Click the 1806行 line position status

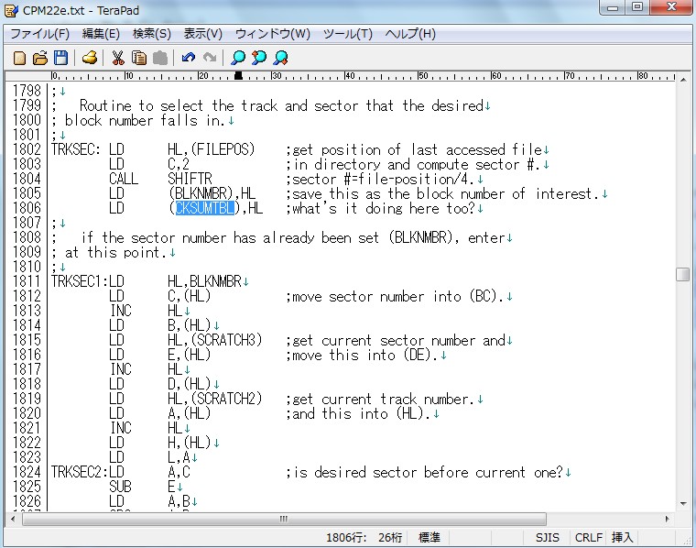[x=346, y=537]
